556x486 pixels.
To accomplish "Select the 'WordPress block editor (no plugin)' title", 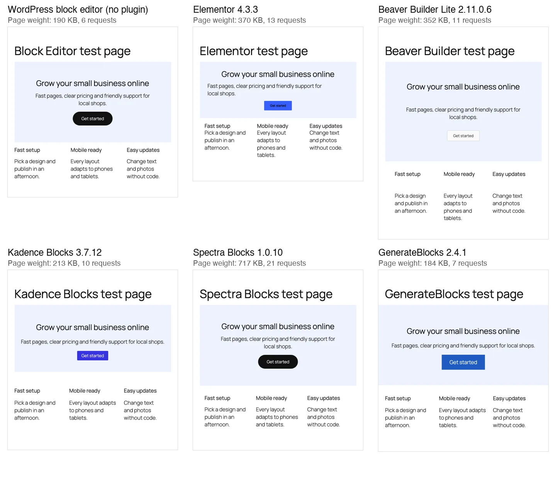I will point(78,10).
